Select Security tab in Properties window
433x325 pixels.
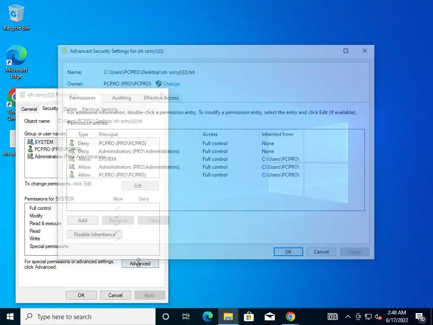coord(50,108)
